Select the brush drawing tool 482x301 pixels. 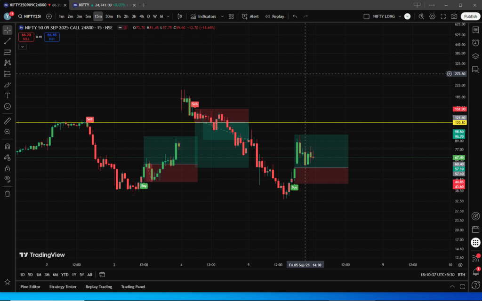(8, 85)
